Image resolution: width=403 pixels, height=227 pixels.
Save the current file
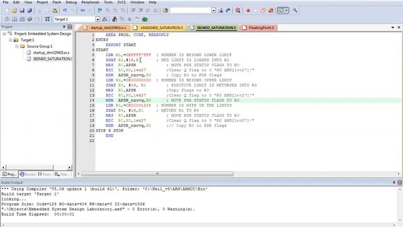[x=22, y=11]
